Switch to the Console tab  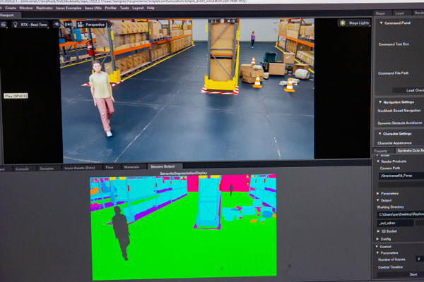(x=22, y=168)
